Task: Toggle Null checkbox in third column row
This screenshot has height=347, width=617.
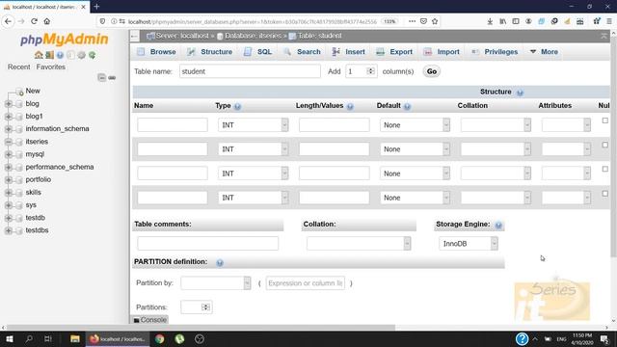Action: click(604, 169)
